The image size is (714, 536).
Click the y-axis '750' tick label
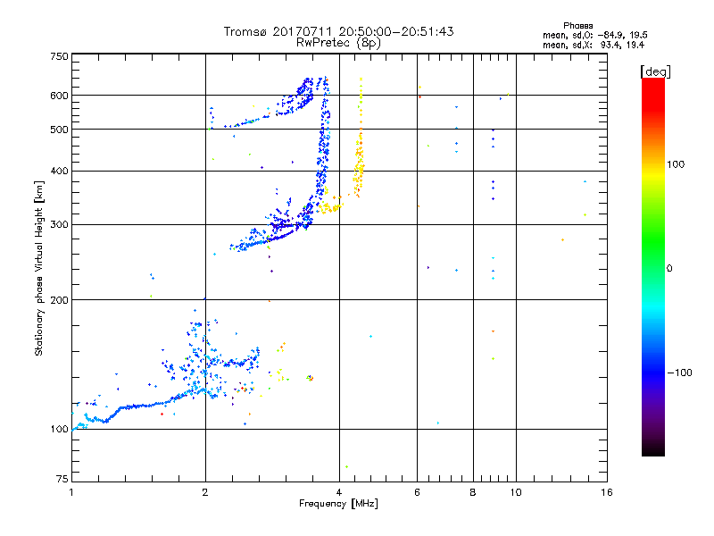click(60, 56)
